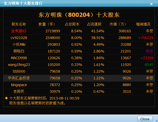Click the 股东名称 column header
The image size is (158, 122).
click(x=19, y=24)
